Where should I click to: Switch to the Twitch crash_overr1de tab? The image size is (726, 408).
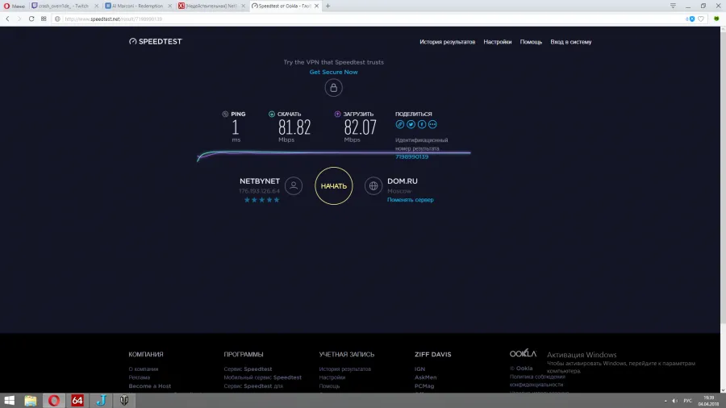[x=64, y=6]
